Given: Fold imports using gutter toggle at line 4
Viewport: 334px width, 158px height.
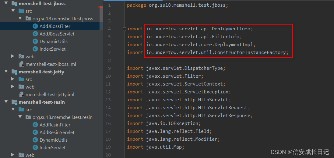Looking at the screenshot, I should 125,29.
